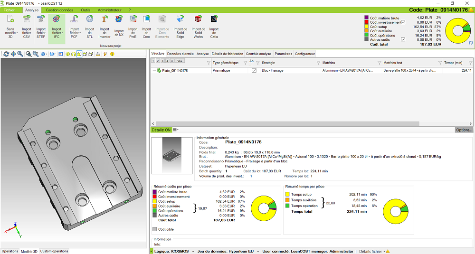Open the Administrateur ribbon tab
Image resolution: width=475 pixels, height=254 pixels.
pos(109,10)
